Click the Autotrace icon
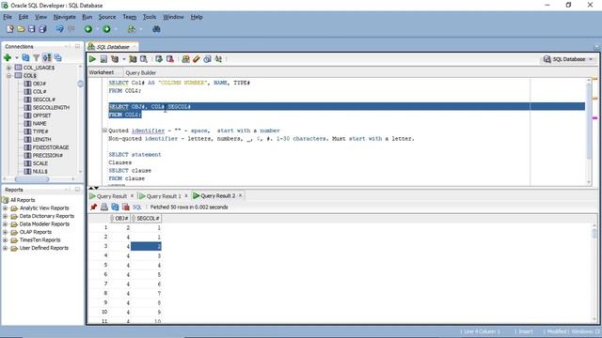This screenshot has height=338, width=602. pyautogui.click(x=133, y=59)
